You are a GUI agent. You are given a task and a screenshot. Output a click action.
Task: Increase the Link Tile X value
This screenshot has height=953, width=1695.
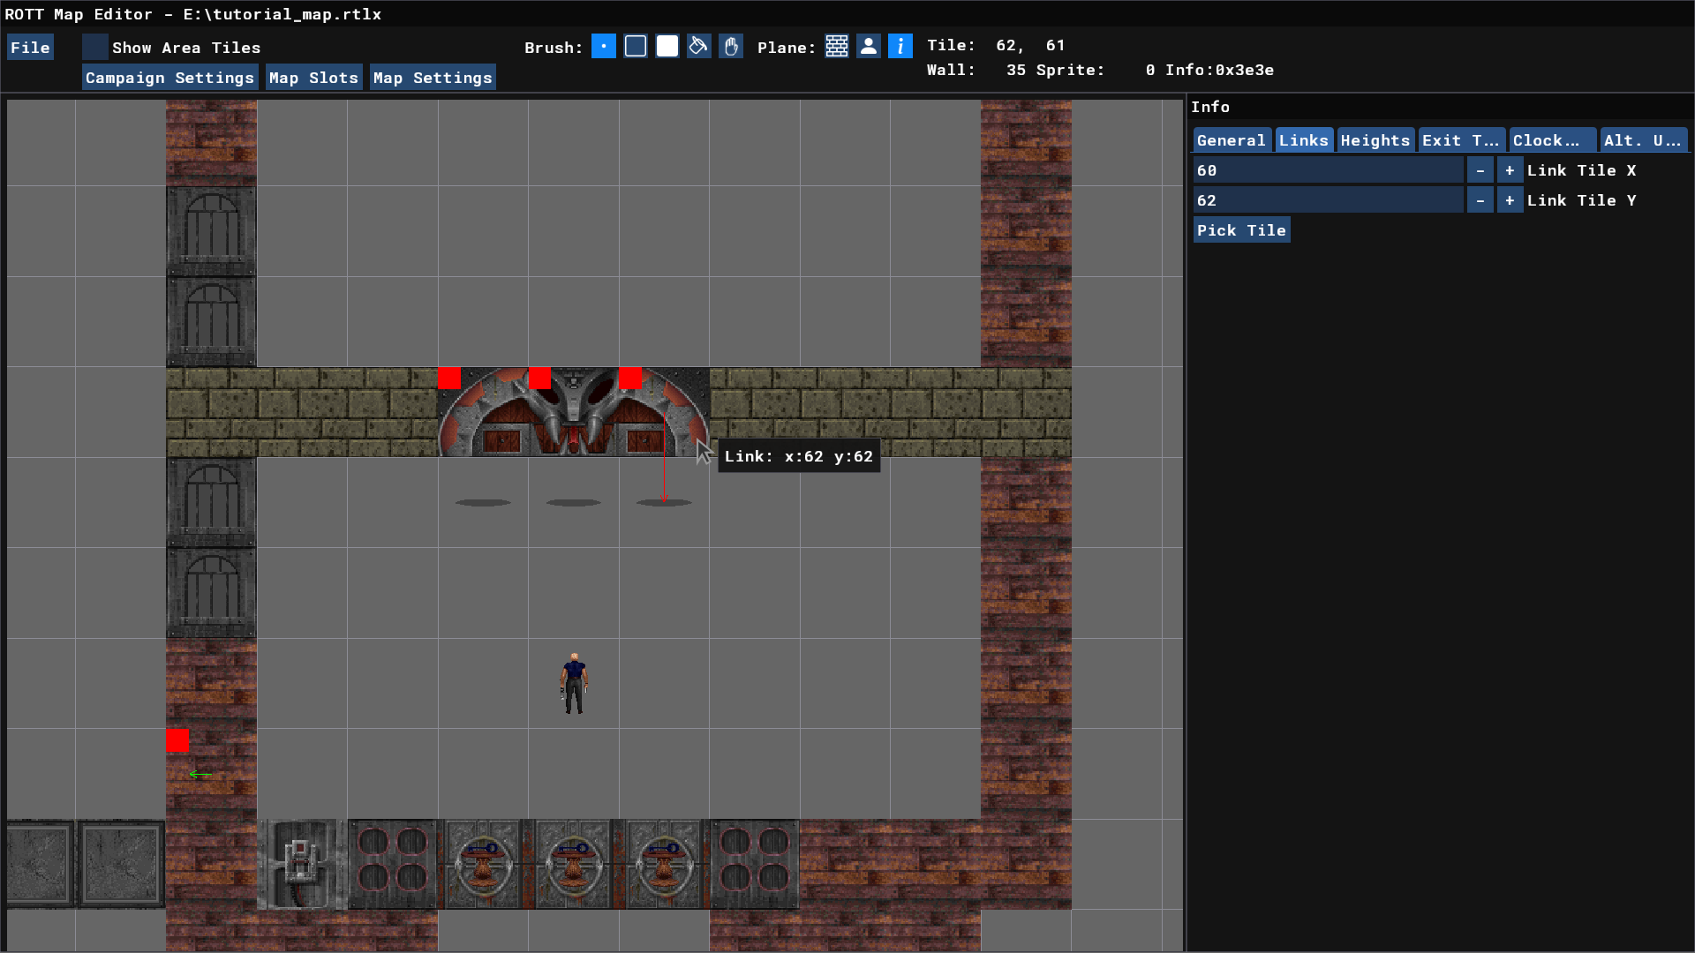coord(1510,170)
